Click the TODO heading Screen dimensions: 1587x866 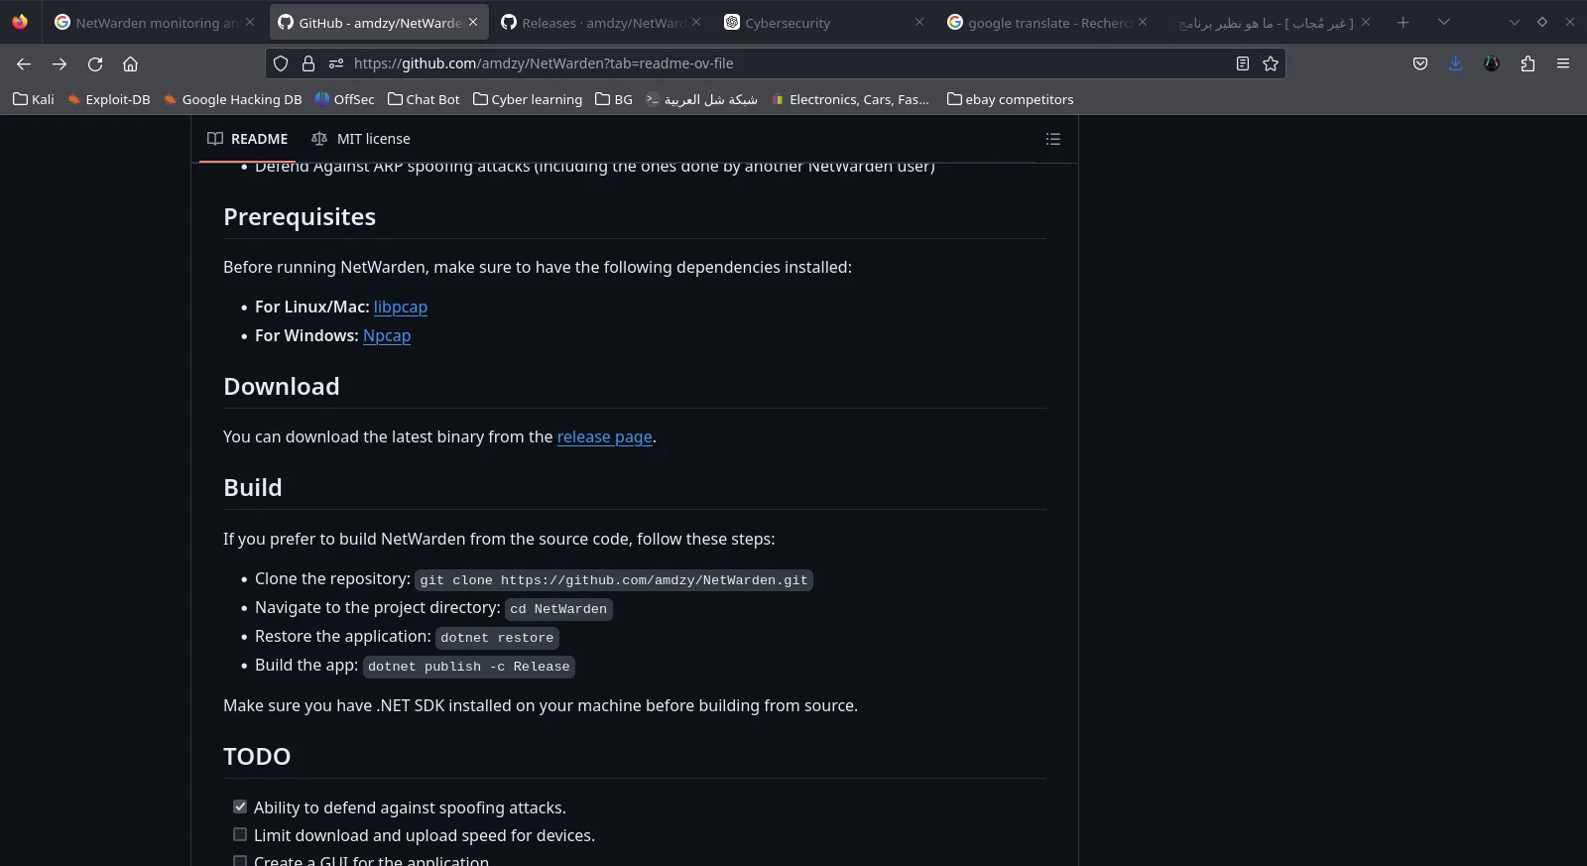click(x=257, y=757)
